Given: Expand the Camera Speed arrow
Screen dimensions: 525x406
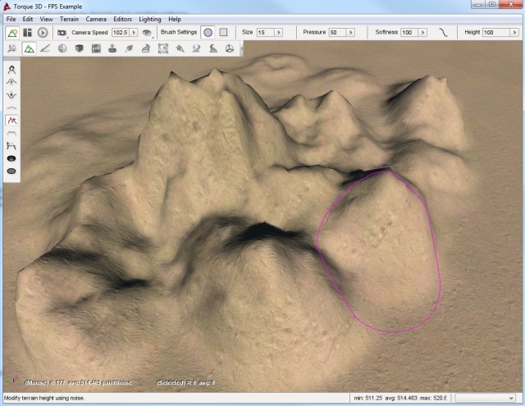Looking at the screenshot, I should pyautogui.click(x=135, y=32).
